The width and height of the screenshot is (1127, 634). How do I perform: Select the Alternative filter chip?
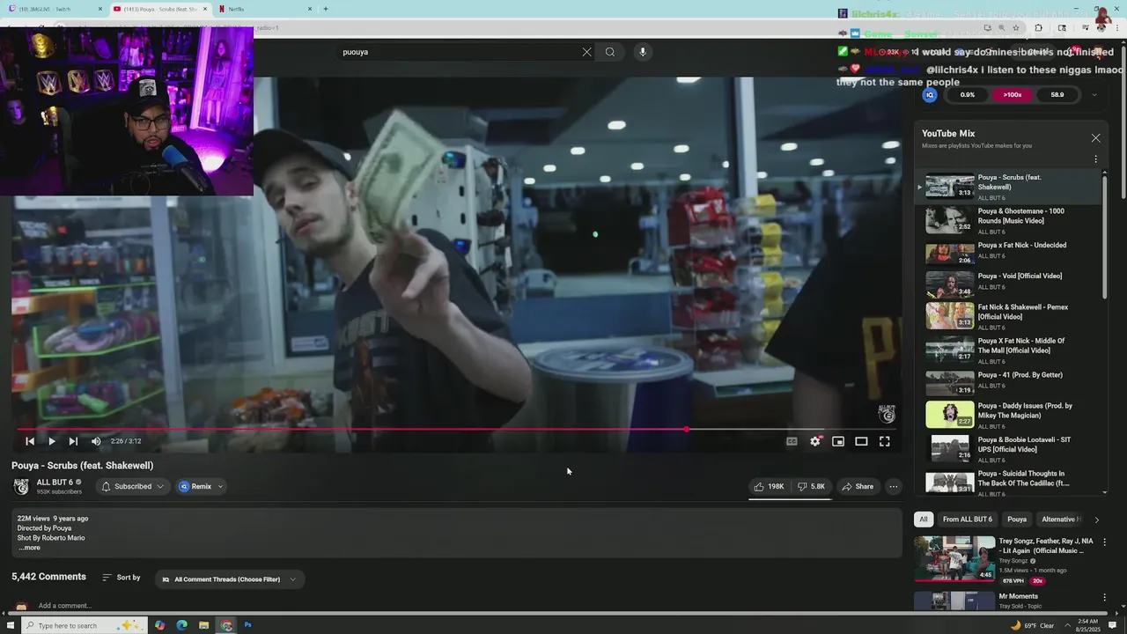click(x=1060, y=520)
